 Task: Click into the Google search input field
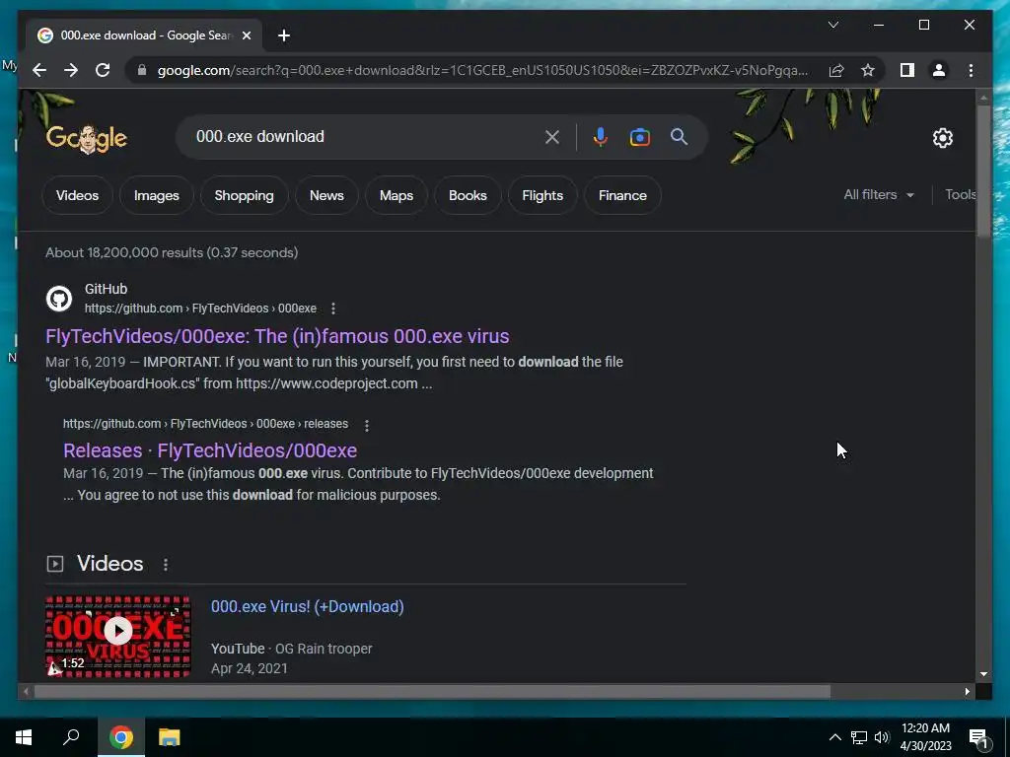coord(364,136)
